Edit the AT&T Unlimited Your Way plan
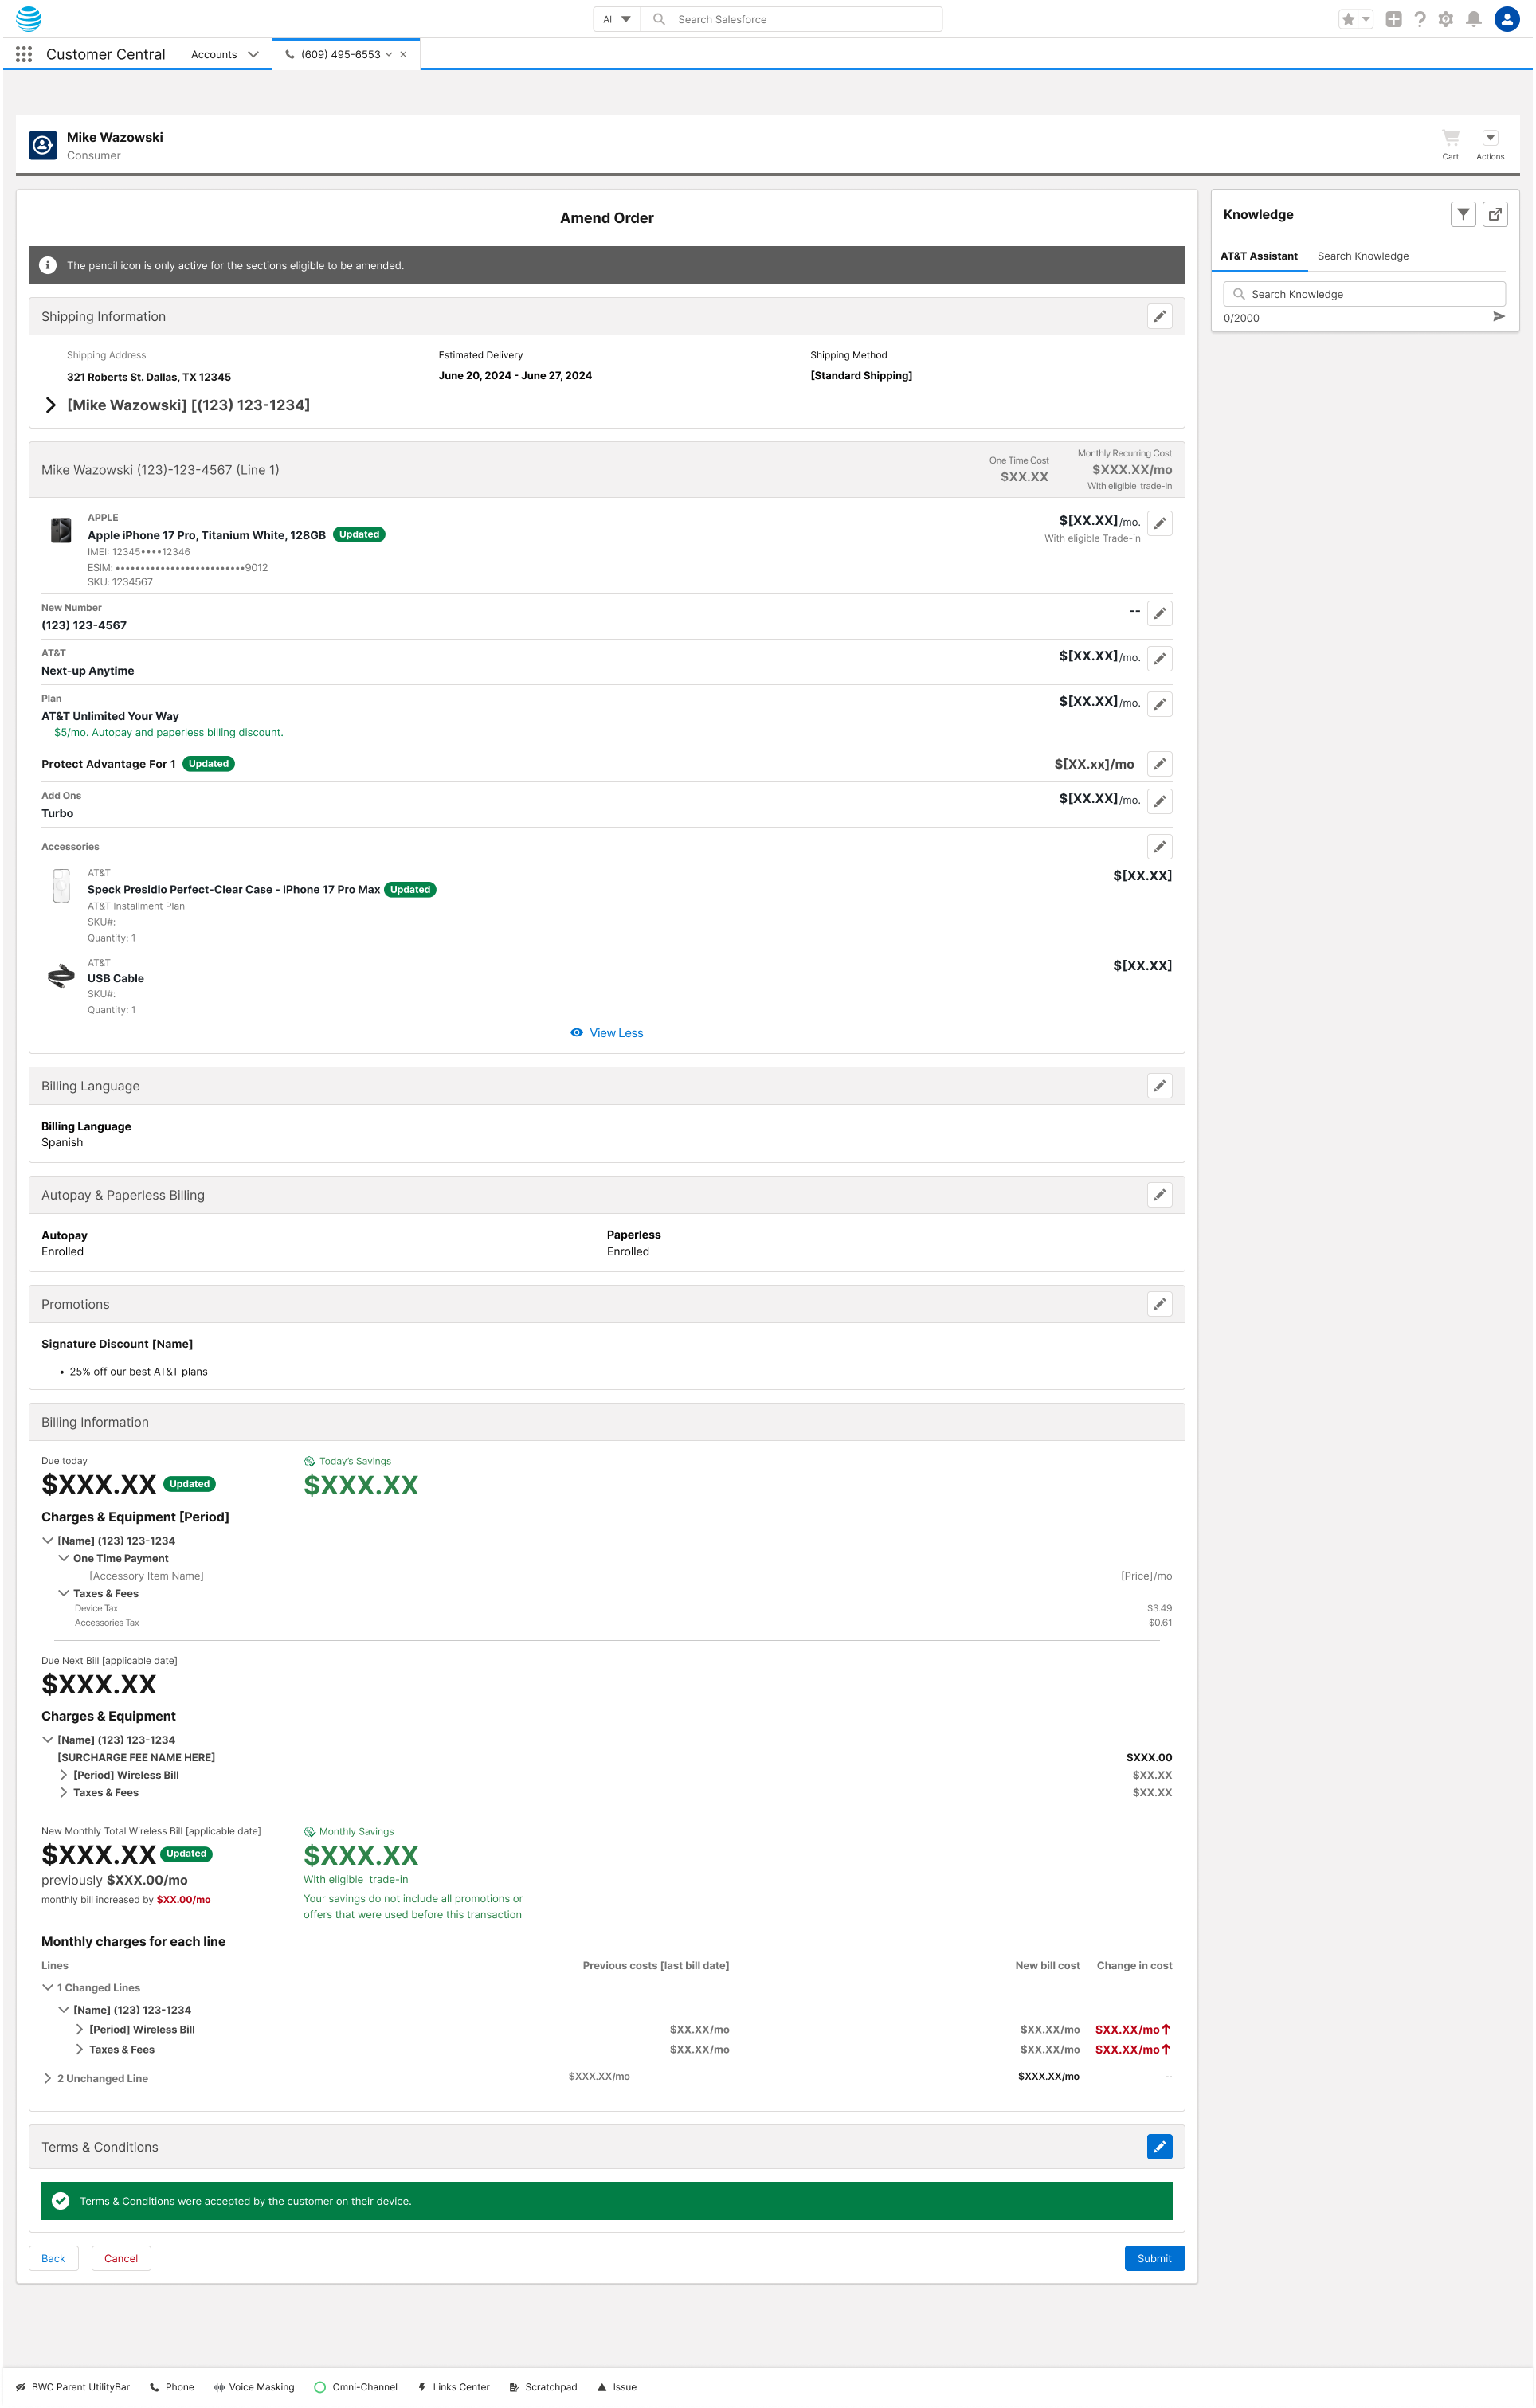Screen dimensions: 1536x2408 1159,704
